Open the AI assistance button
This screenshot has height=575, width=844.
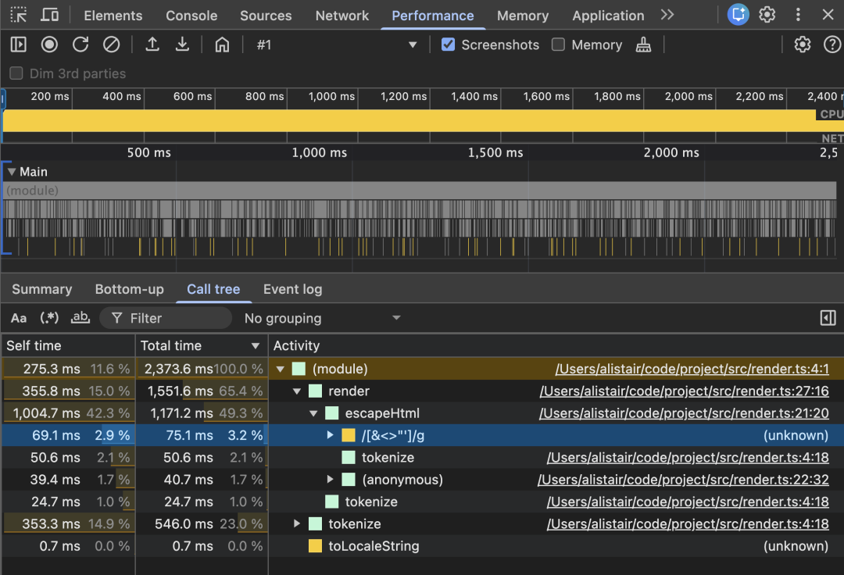(738, 15)
